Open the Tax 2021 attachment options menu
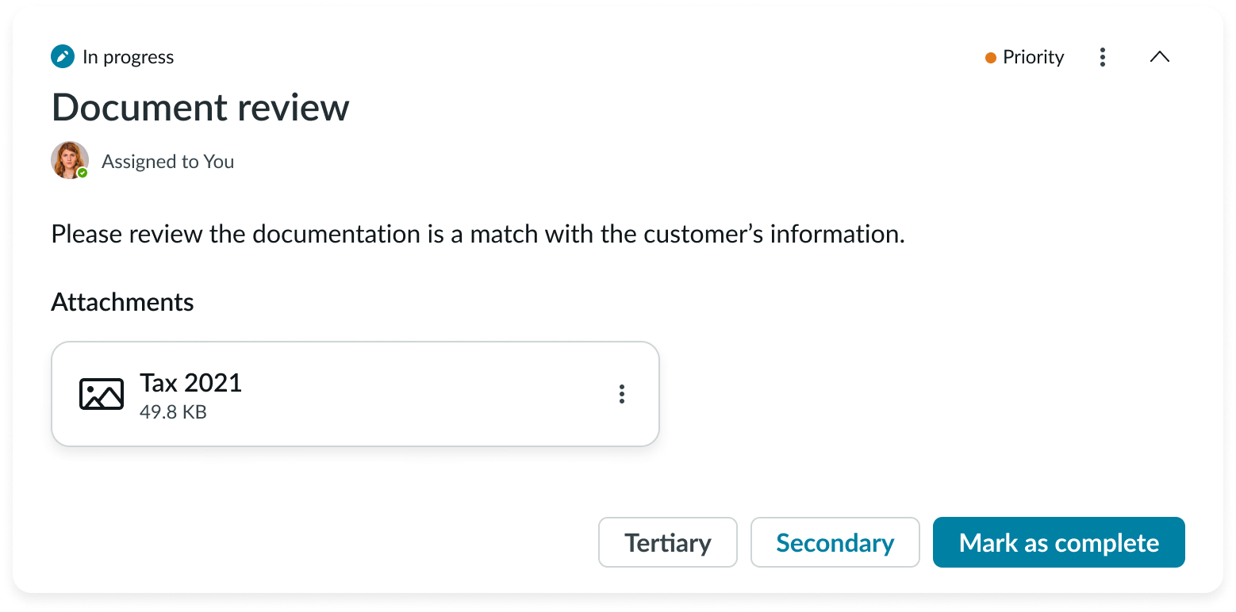1236x612 pixels. [x=621, y=394]
